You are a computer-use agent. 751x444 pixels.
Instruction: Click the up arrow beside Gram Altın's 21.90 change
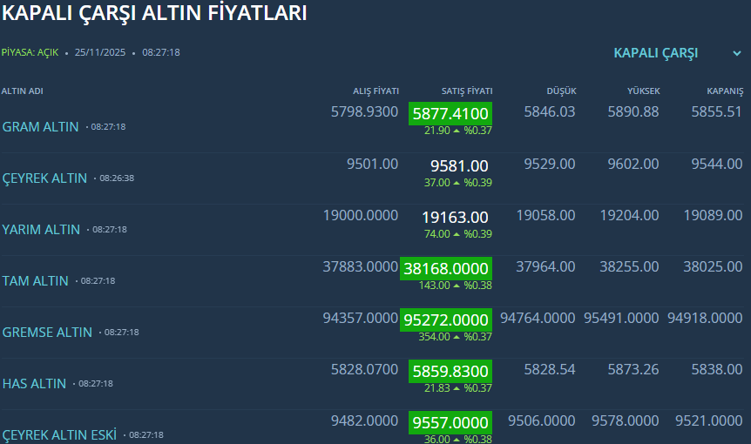(x=457, y=131)
